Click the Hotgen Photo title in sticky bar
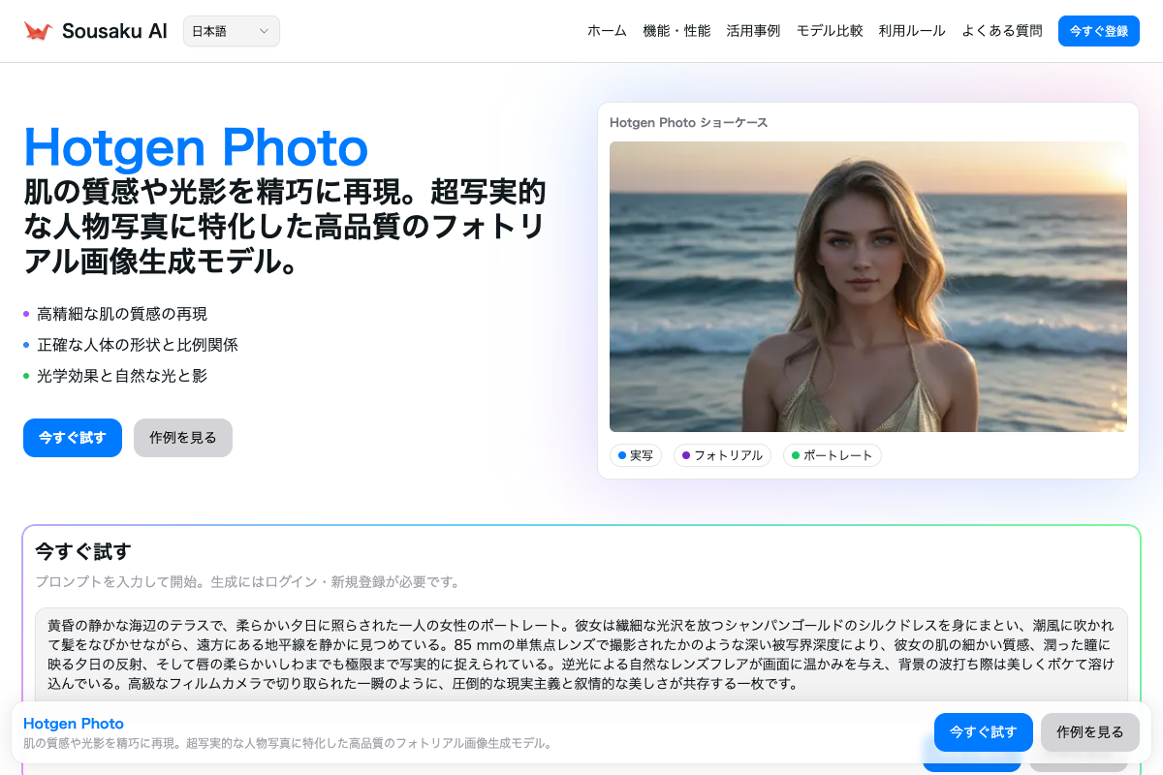Viewport: 1163px width, 775px height. (x=74, y=724)
